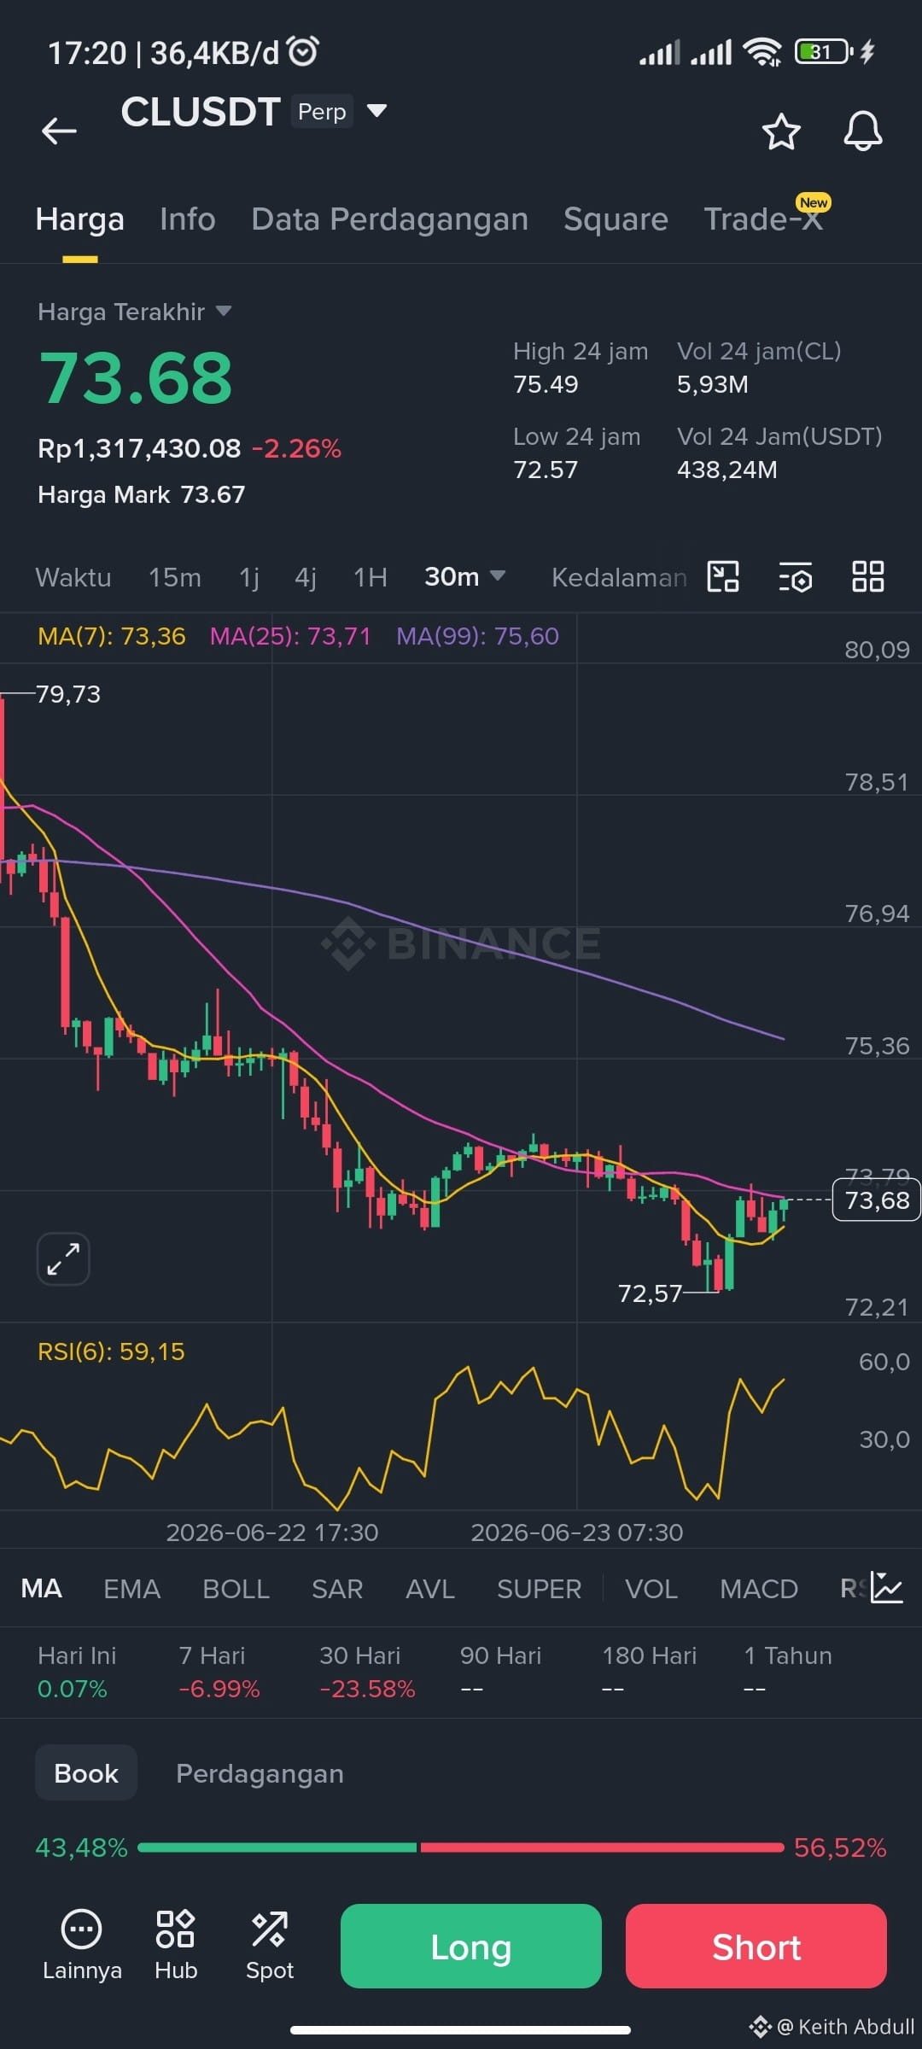This screenshot has height=2049, width=922.
Task: Select the Waktu chart view
Action: pos(73,578)
